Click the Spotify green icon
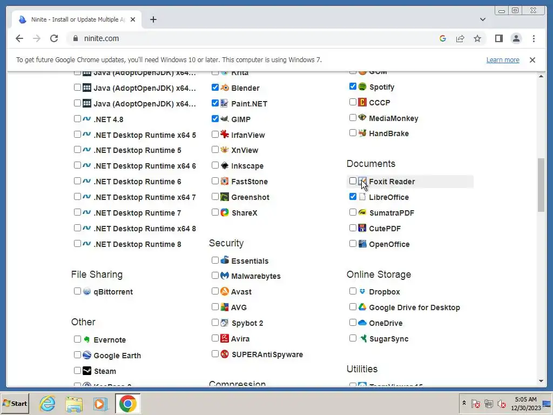 pos(362,86)
